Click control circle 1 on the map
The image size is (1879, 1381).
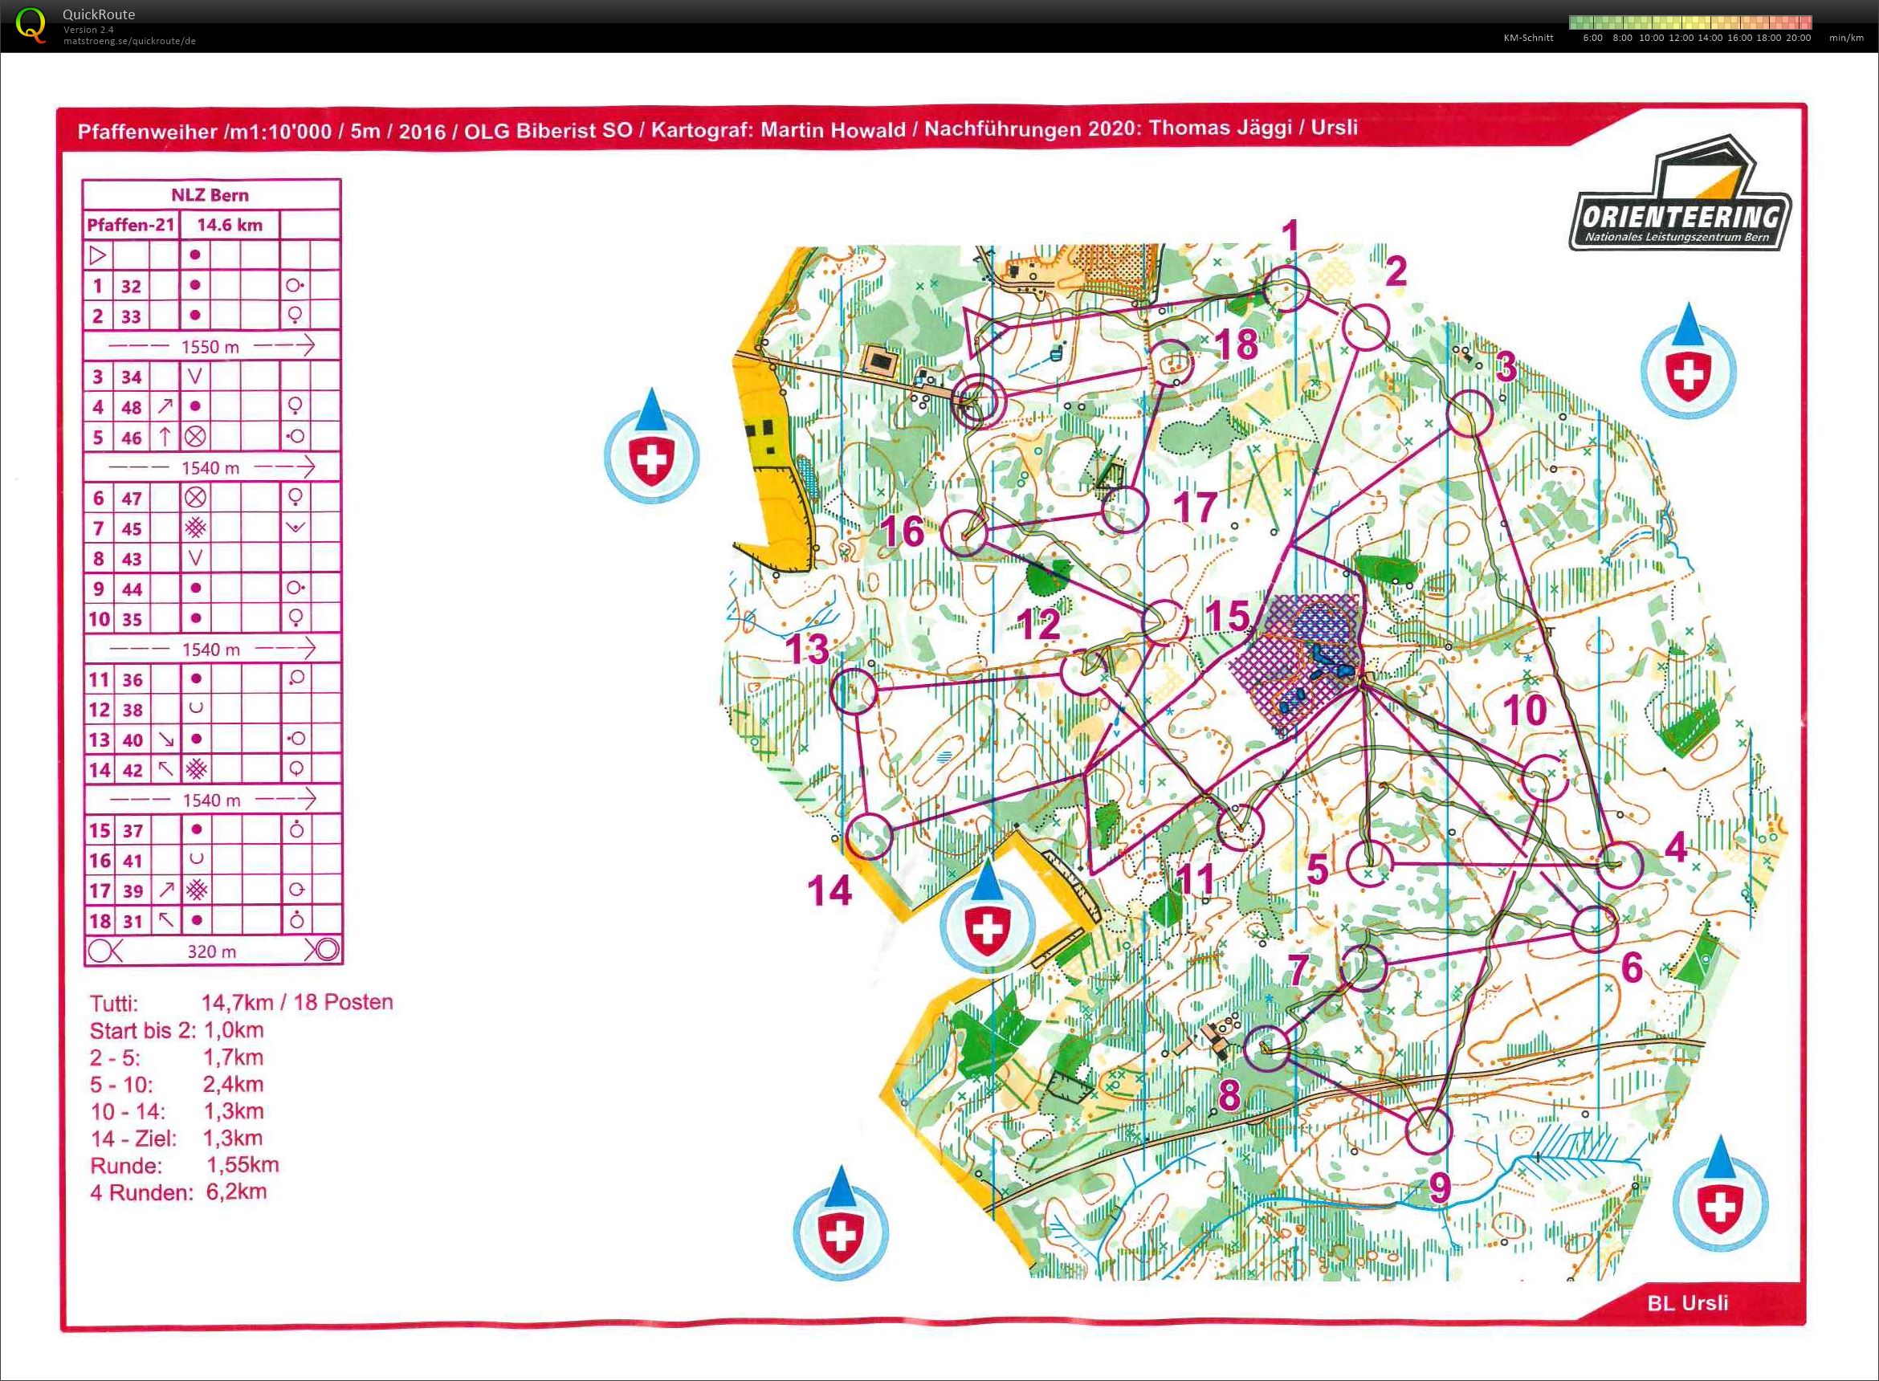[x=1286, y=289]
